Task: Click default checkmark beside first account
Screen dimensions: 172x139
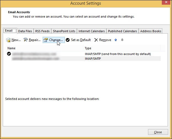Action: pos(9,54)
